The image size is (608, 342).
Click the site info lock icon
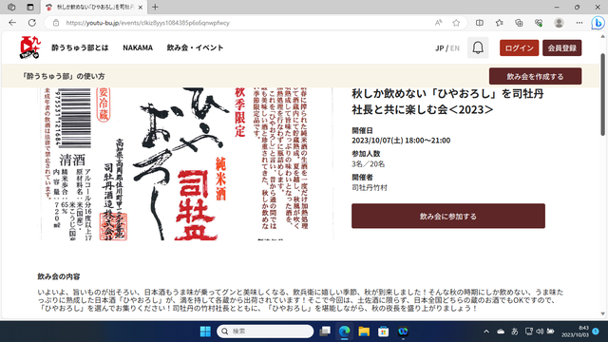(x=56, y=23)
